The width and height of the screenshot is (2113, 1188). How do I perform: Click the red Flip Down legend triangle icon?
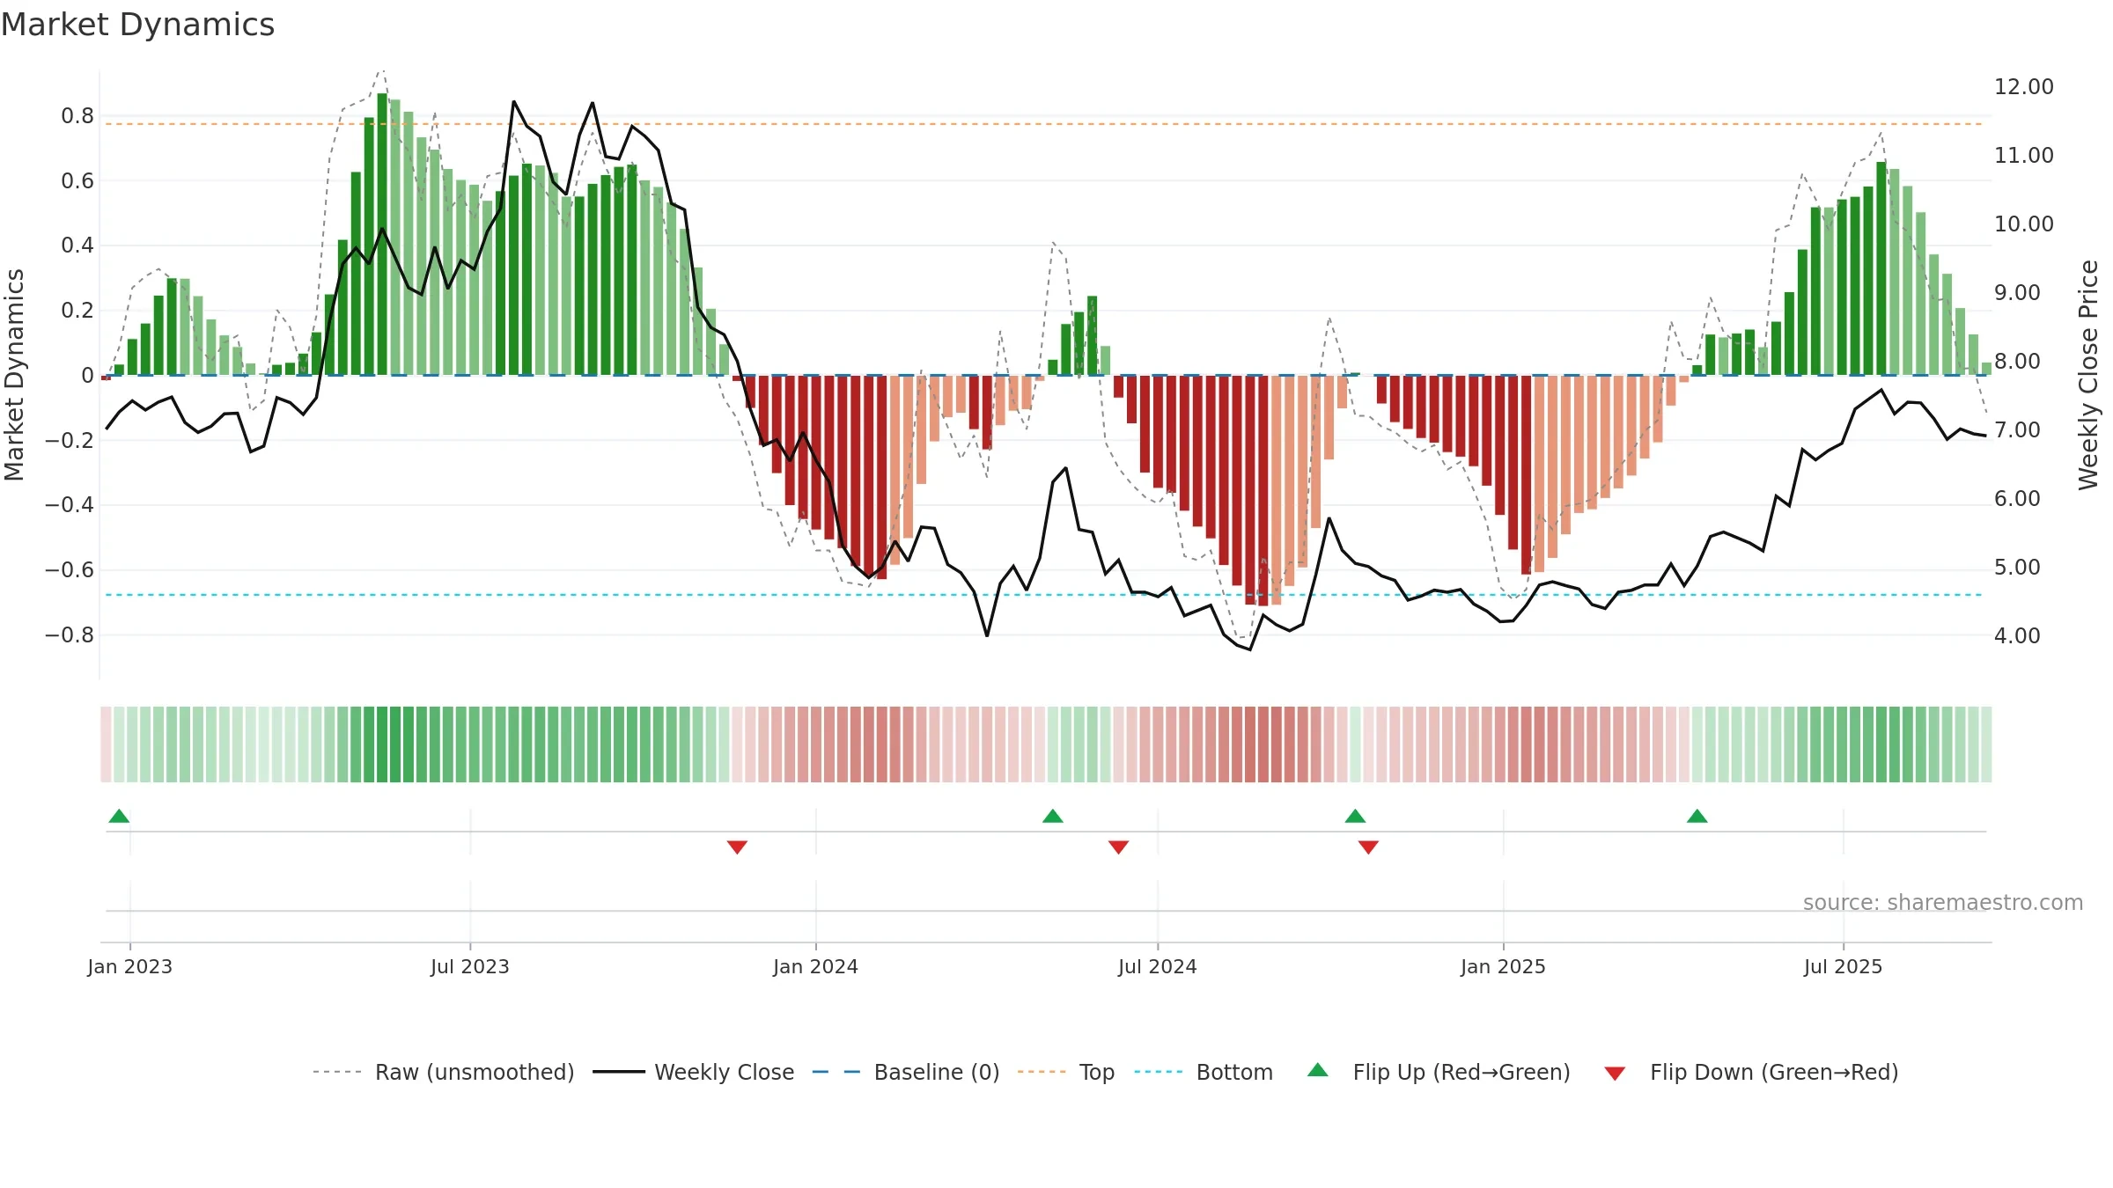[1615, 1074]
